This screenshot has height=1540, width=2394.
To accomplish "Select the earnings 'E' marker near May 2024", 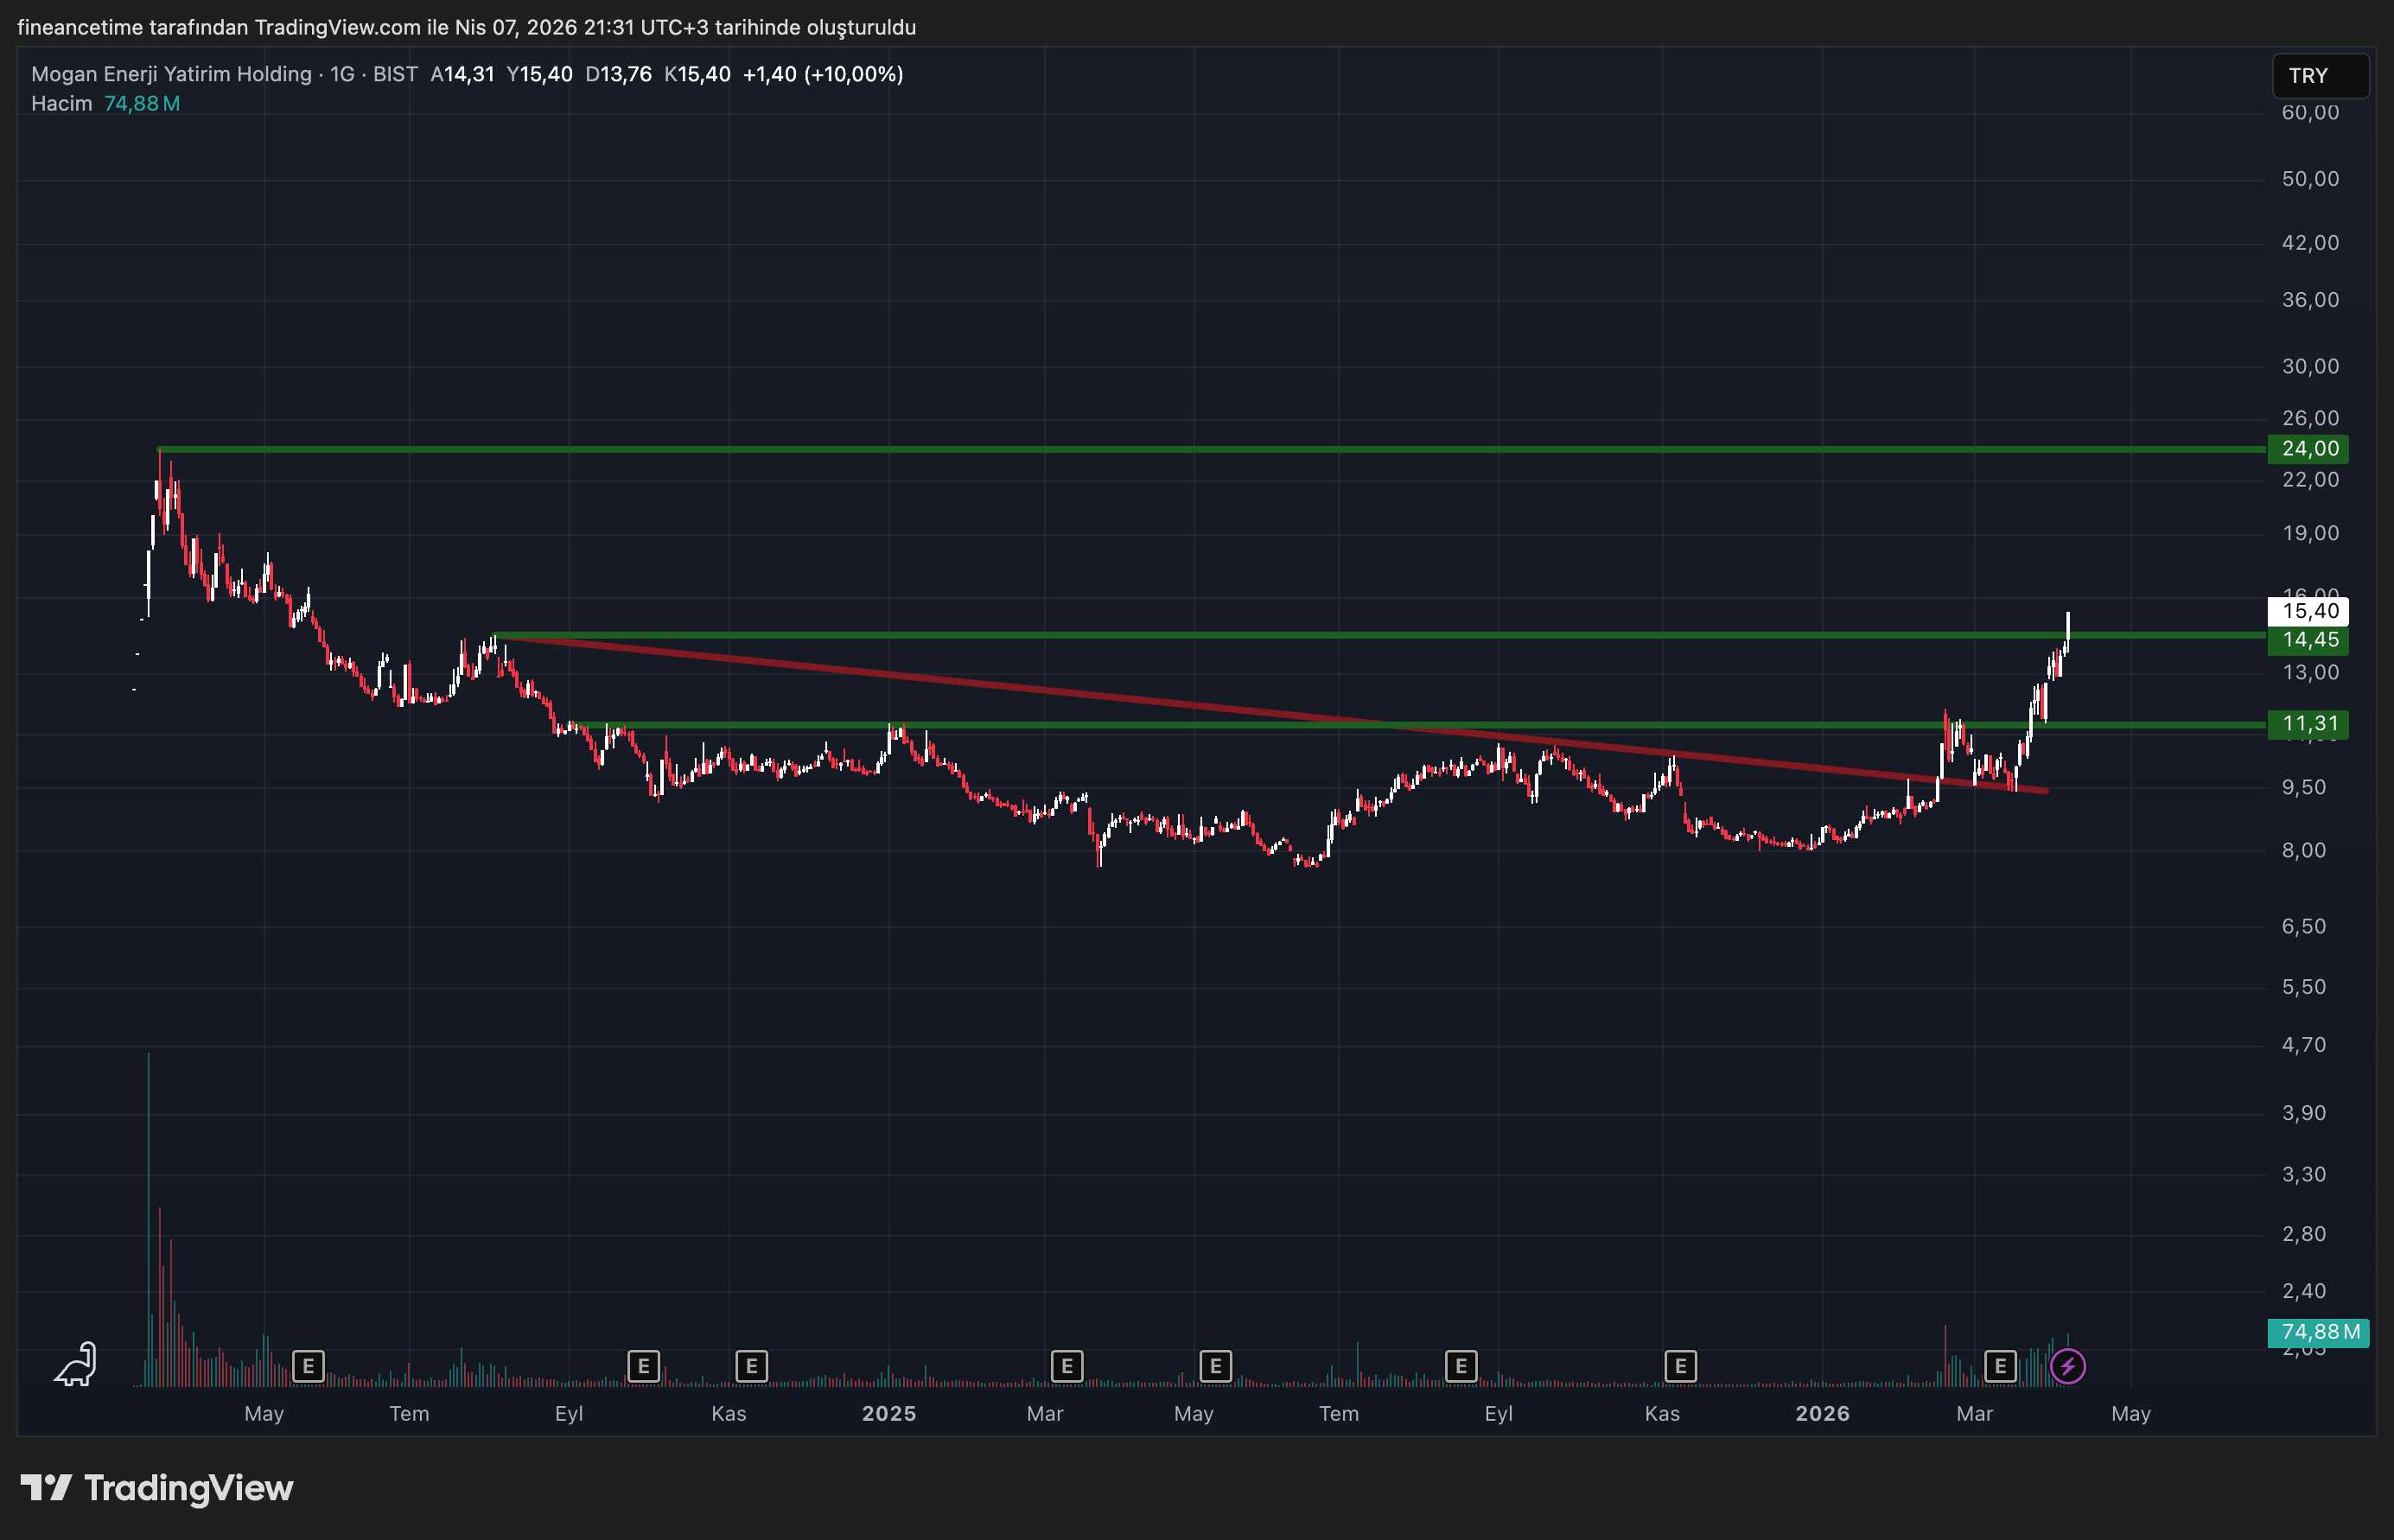I will pos(308,1365).
